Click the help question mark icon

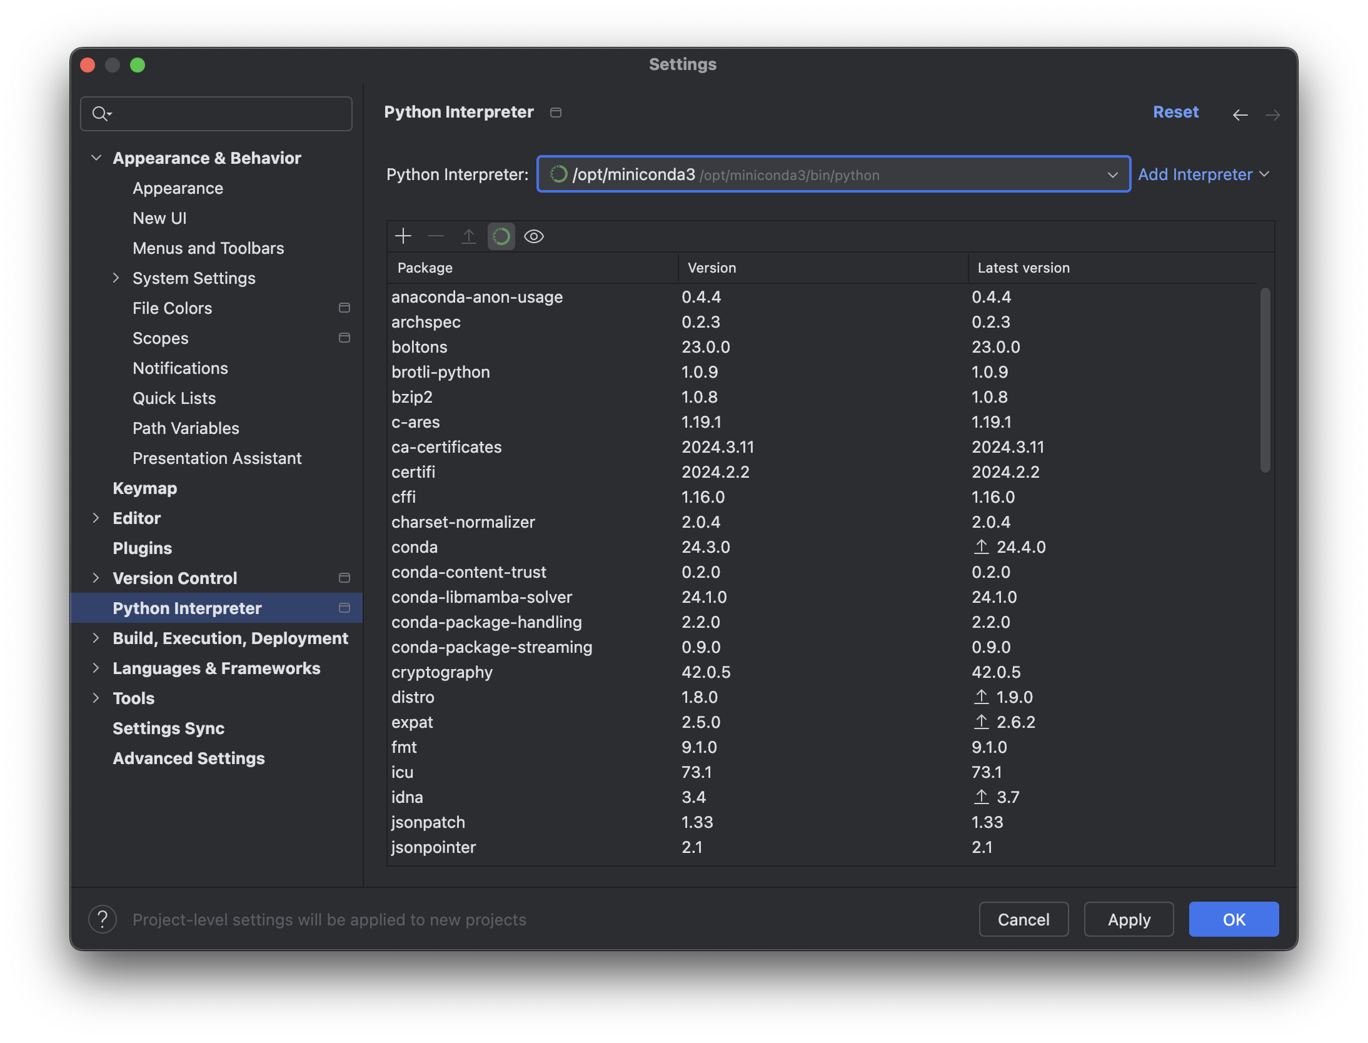pos(103,919)
